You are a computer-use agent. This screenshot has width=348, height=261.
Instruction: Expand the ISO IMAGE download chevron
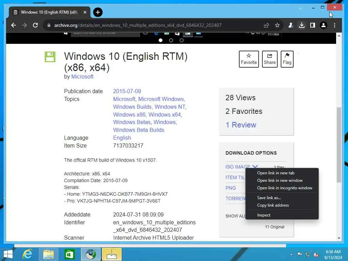click(x=255, y=167)
